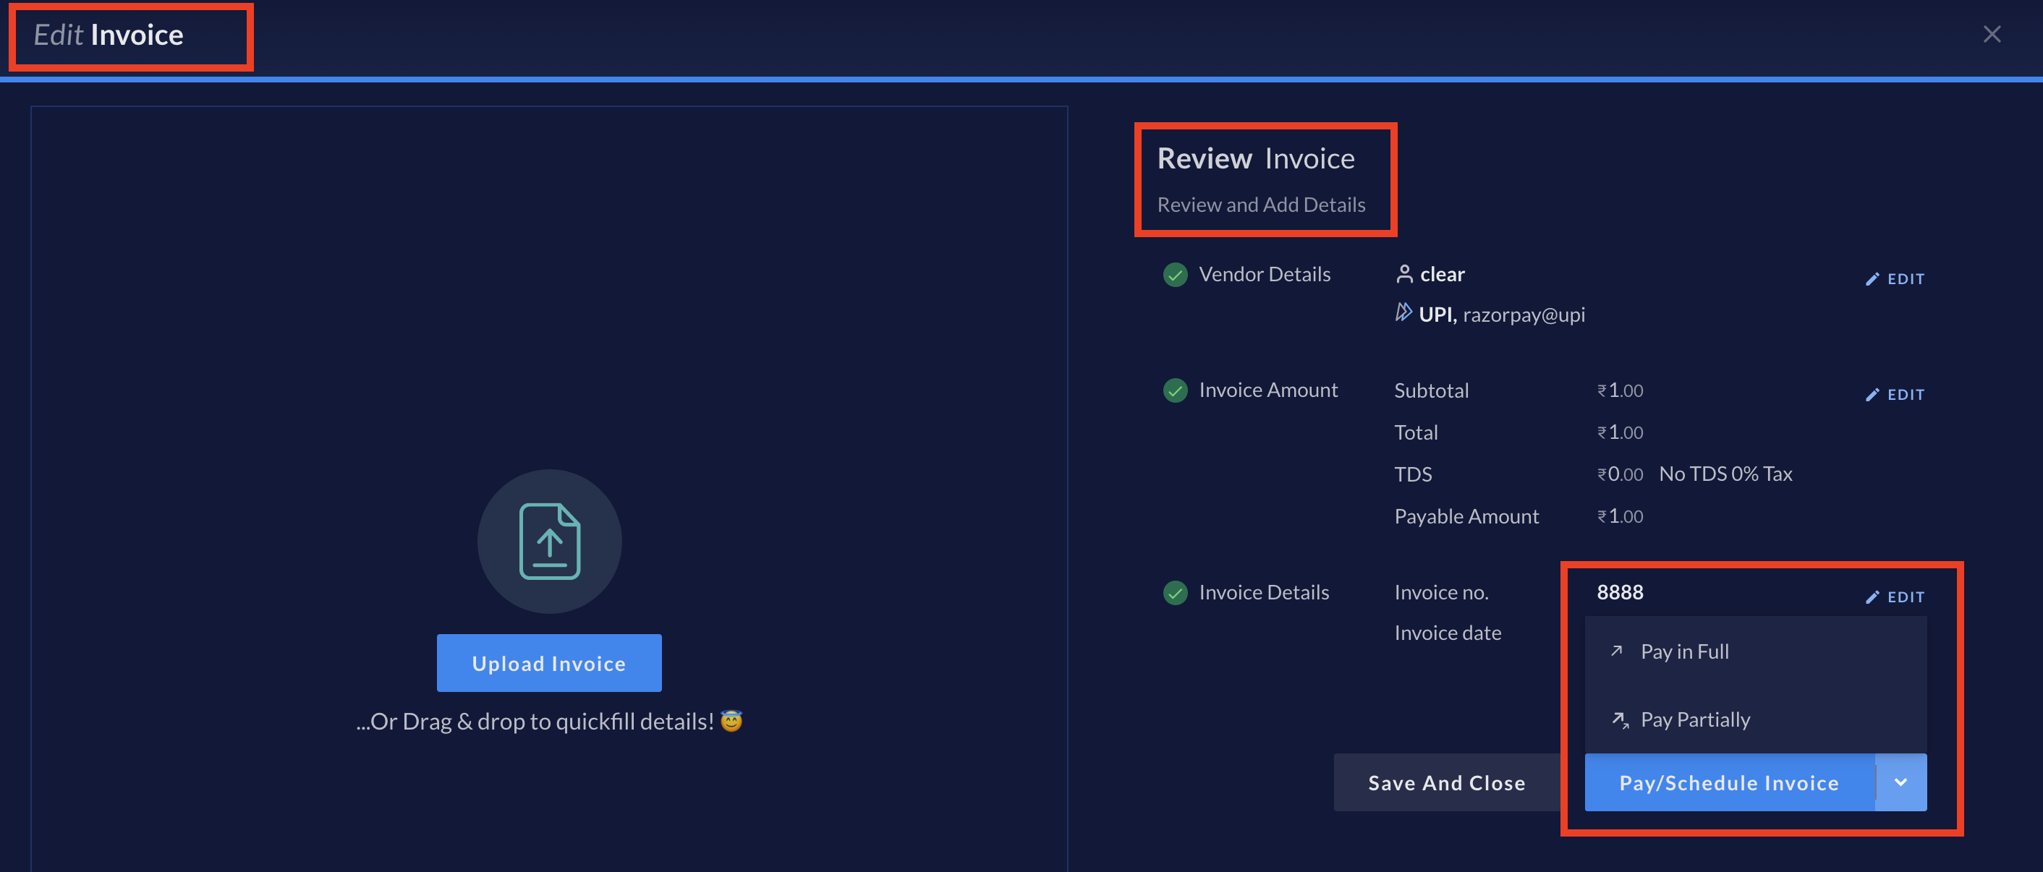Close the Edit Invoice dialog
Viewport: 2043px width, 872px height.
point(1991,33)
